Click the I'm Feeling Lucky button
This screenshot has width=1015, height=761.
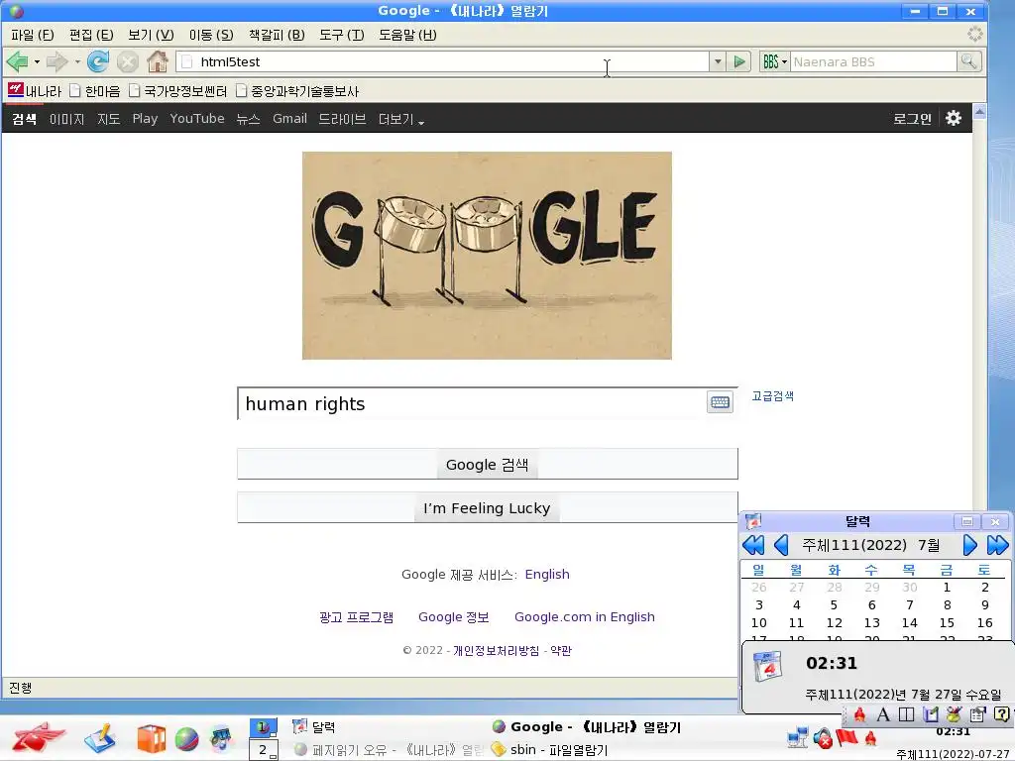[x=488, y=508]
